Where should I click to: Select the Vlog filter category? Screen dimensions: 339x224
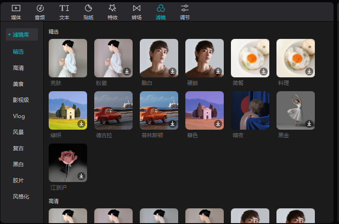[x=19, y=116]
